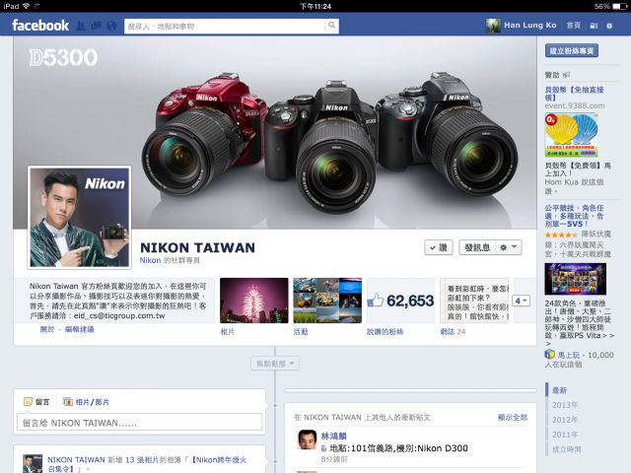
Task: Open messages icon in header
Action: (96, 26)
